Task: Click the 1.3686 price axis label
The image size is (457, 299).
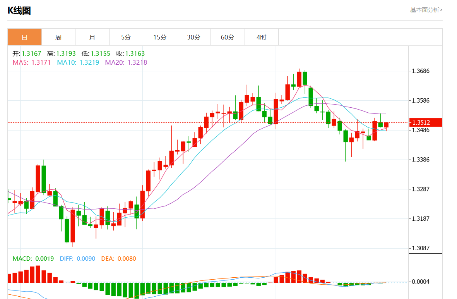Action: click(421, 71)
